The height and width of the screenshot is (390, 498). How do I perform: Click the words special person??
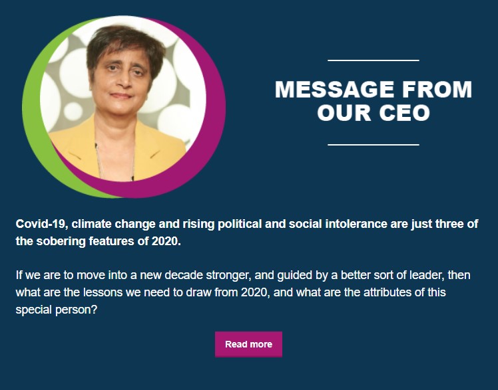(56, 310)
